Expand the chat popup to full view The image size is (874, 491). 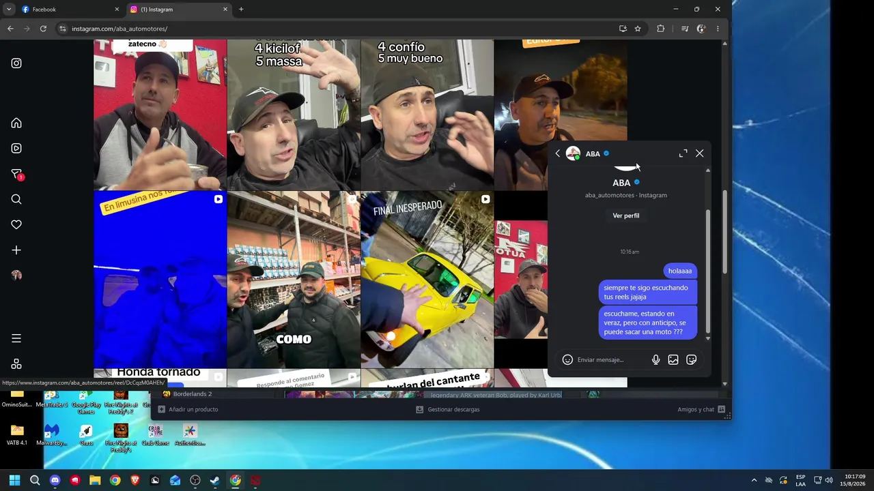[x=683, y=153]
